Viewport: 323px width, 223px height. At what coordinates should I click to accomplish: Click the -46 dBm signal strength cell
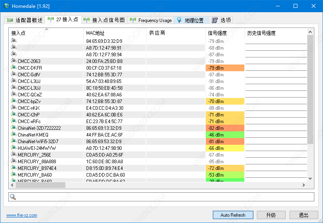225,135
